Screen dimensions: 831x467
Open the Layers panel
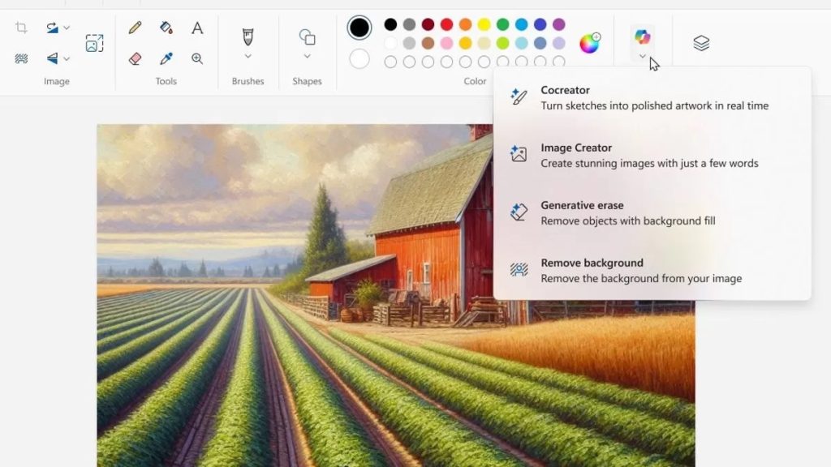(700, 43)
